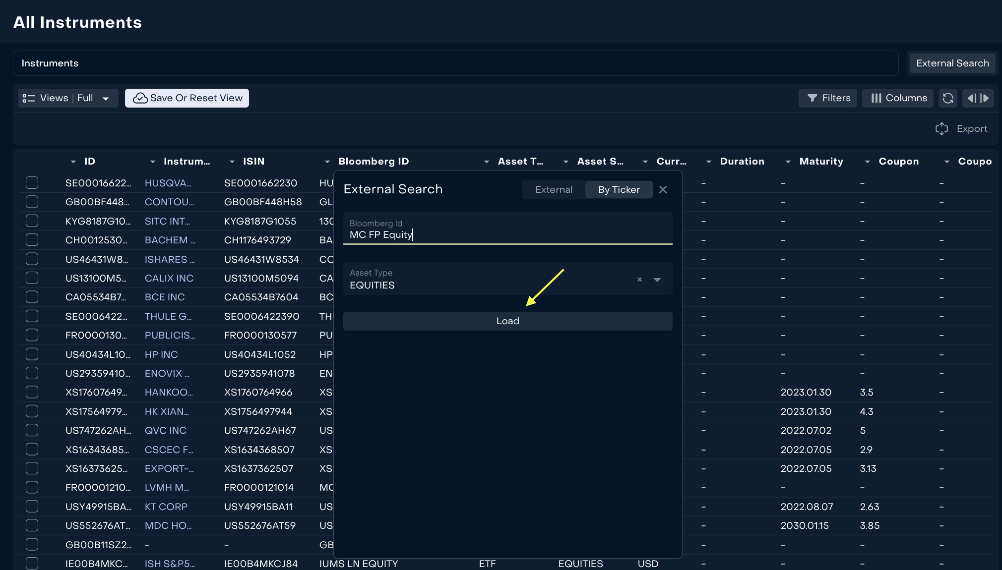1002x570 pixels.
Task: Select the CALIX INC row checkbox
Action: point(32,278)
